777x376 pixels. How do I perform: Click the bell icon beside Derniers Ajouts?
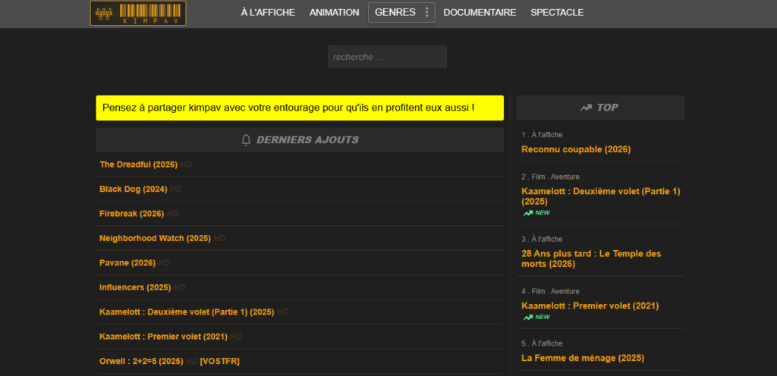coord(246,139)
